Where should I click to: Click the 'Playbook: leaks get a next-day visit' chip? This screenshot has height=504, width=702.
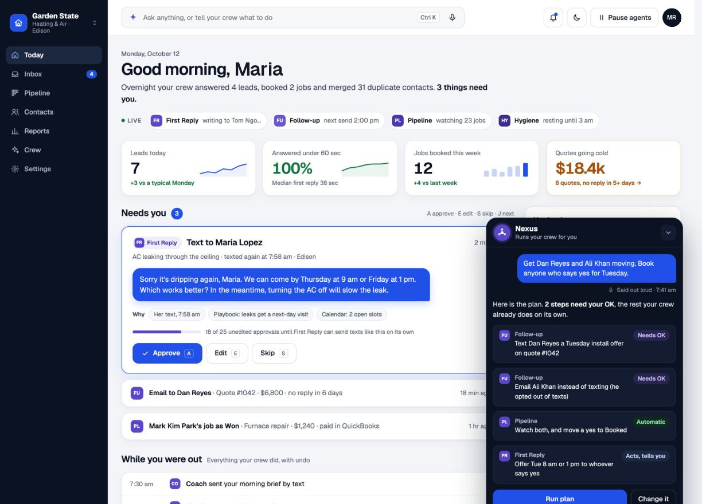pos(260,314)
